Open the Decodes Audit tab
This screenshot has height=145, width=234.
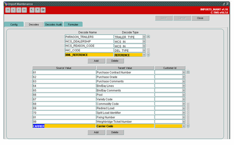(x=54, y=24)
